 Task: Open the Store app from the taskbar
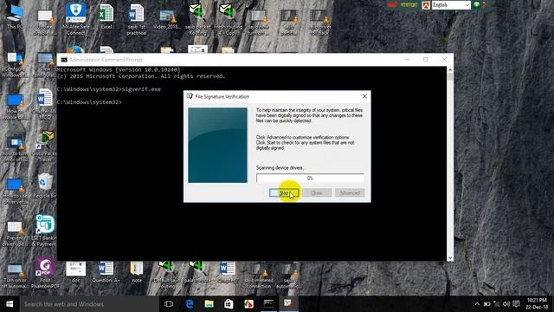point(229,304)
